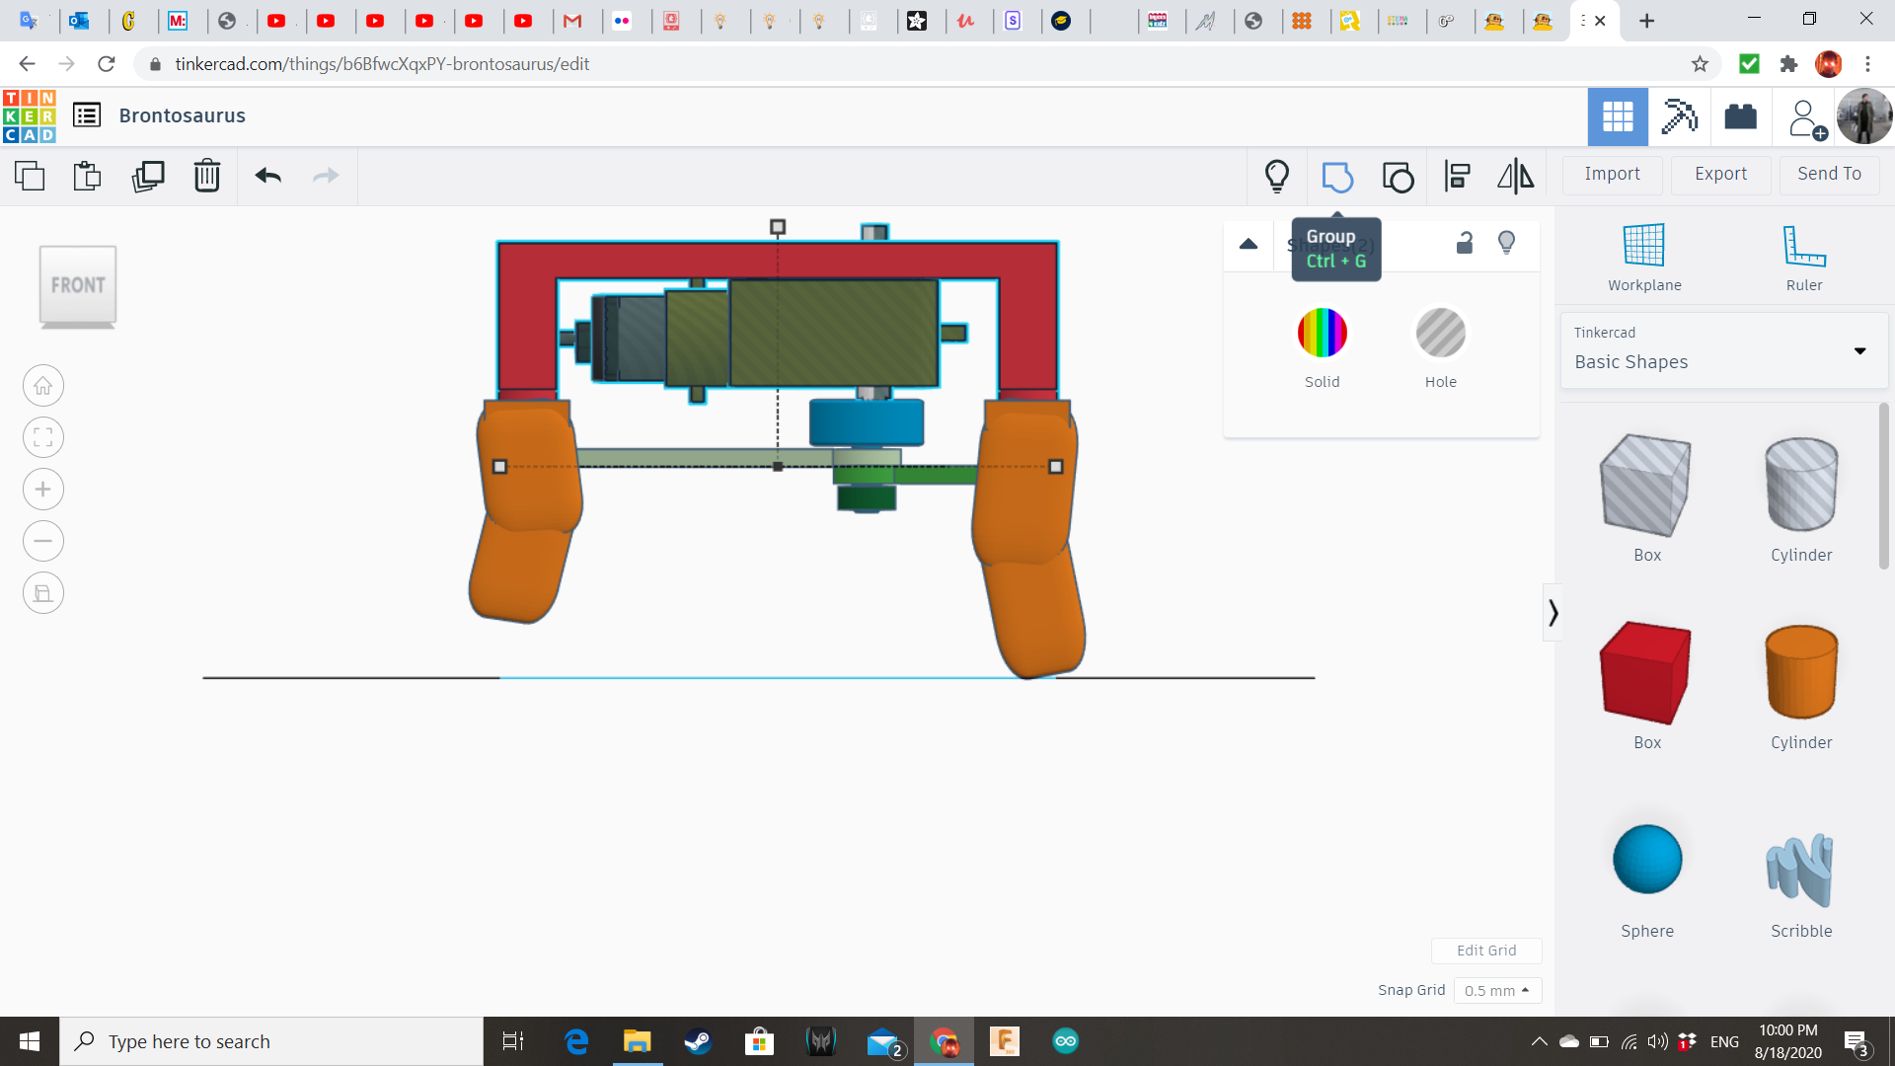
Task: Set the shape to Hole
Action: 1440,334
